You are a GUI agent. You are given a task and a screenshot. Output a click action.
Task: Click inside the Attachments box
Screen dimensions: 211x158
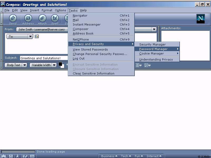click(185, 46)
